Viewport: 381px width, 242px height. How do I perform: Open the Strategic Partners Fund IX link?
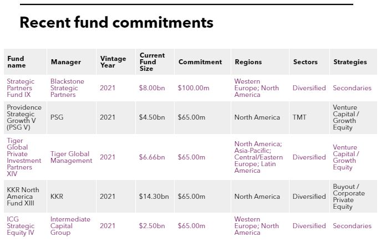click(21, 88)
